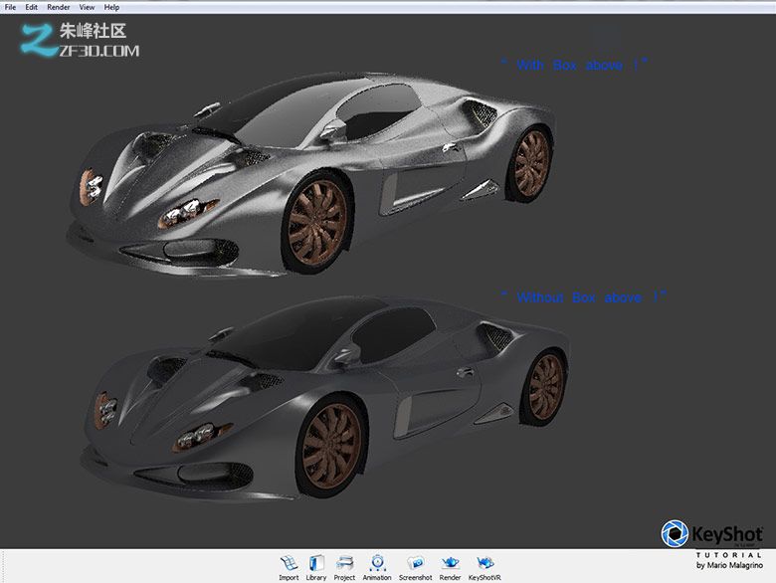The width and height of the screenshot is (776, 583).
Task: Open the Help menu
Action: pyautogui.click(x=111, y=7)
